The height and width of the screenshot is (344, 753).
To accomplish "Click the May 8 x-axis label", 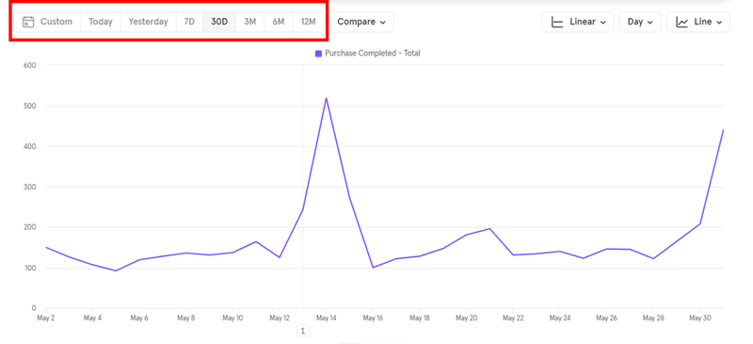I will coord(185,318).
